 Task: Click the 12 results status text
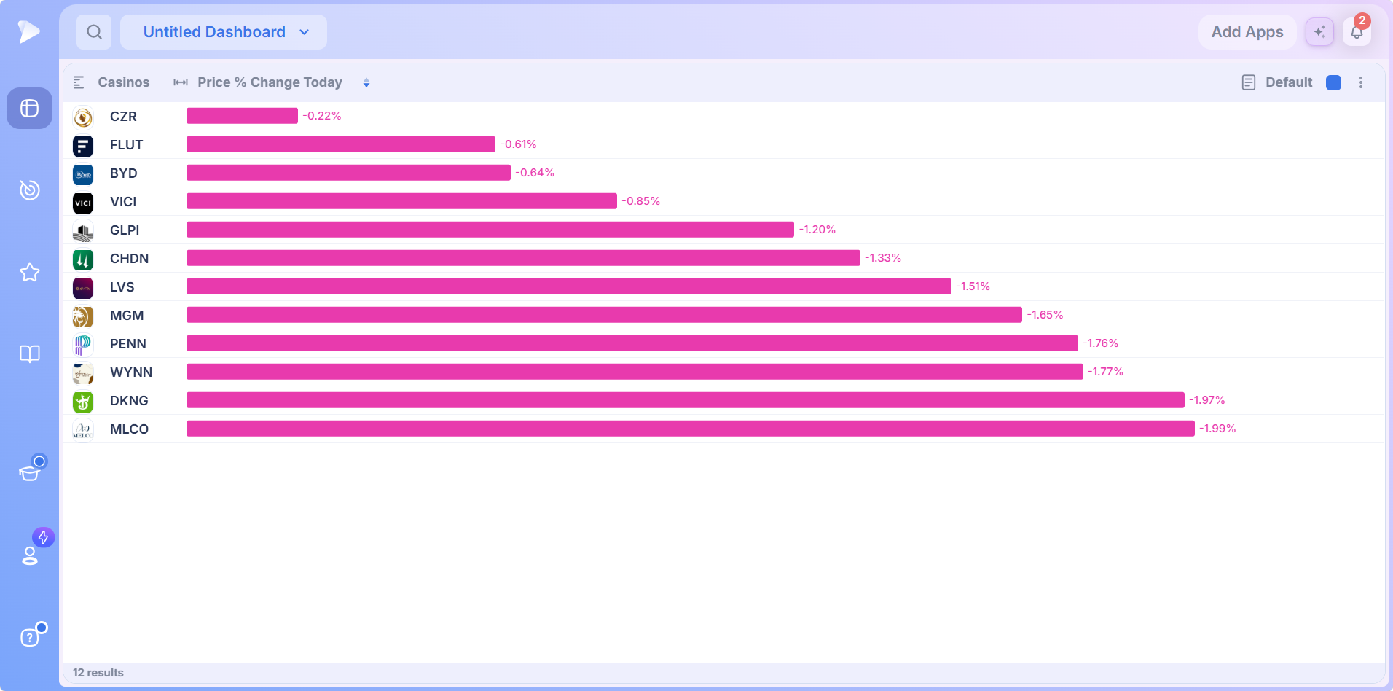click(98, 673)
